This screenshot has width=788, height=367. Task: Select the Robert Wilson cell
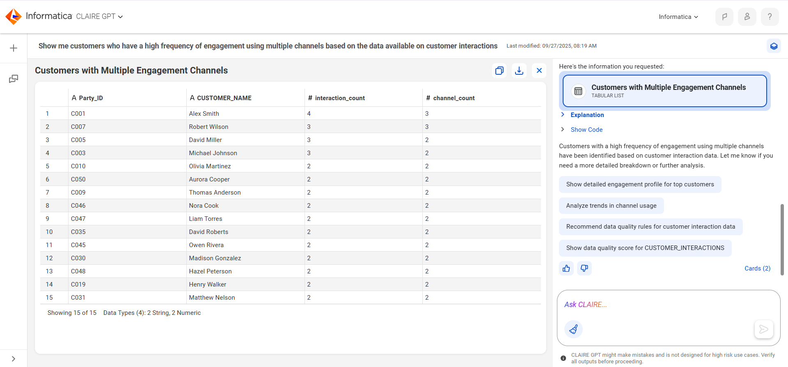pyautogui.click(x=245, y=127)
